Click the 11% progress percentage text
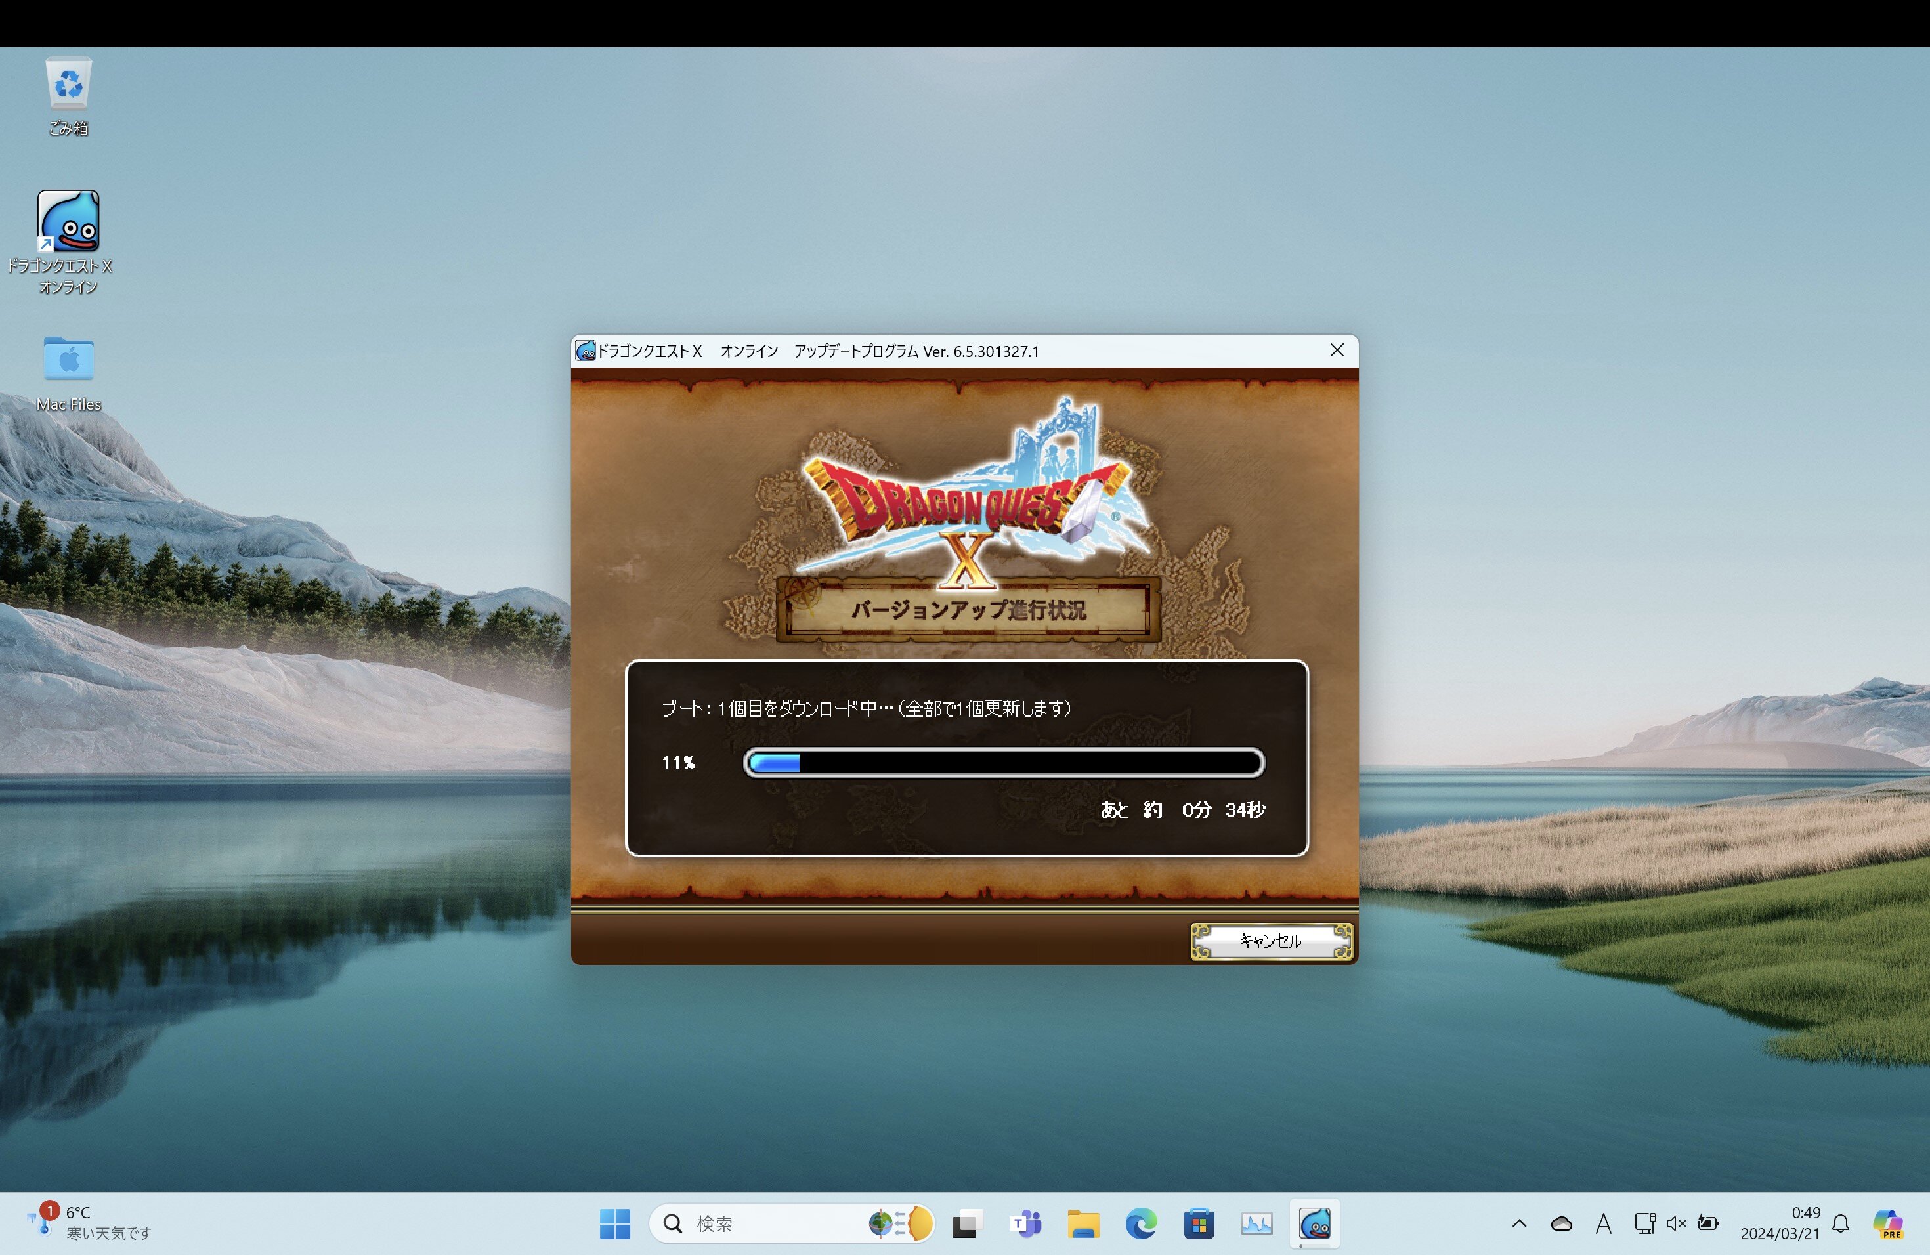The image size is (1930, 1255). (x=678, y=763)
